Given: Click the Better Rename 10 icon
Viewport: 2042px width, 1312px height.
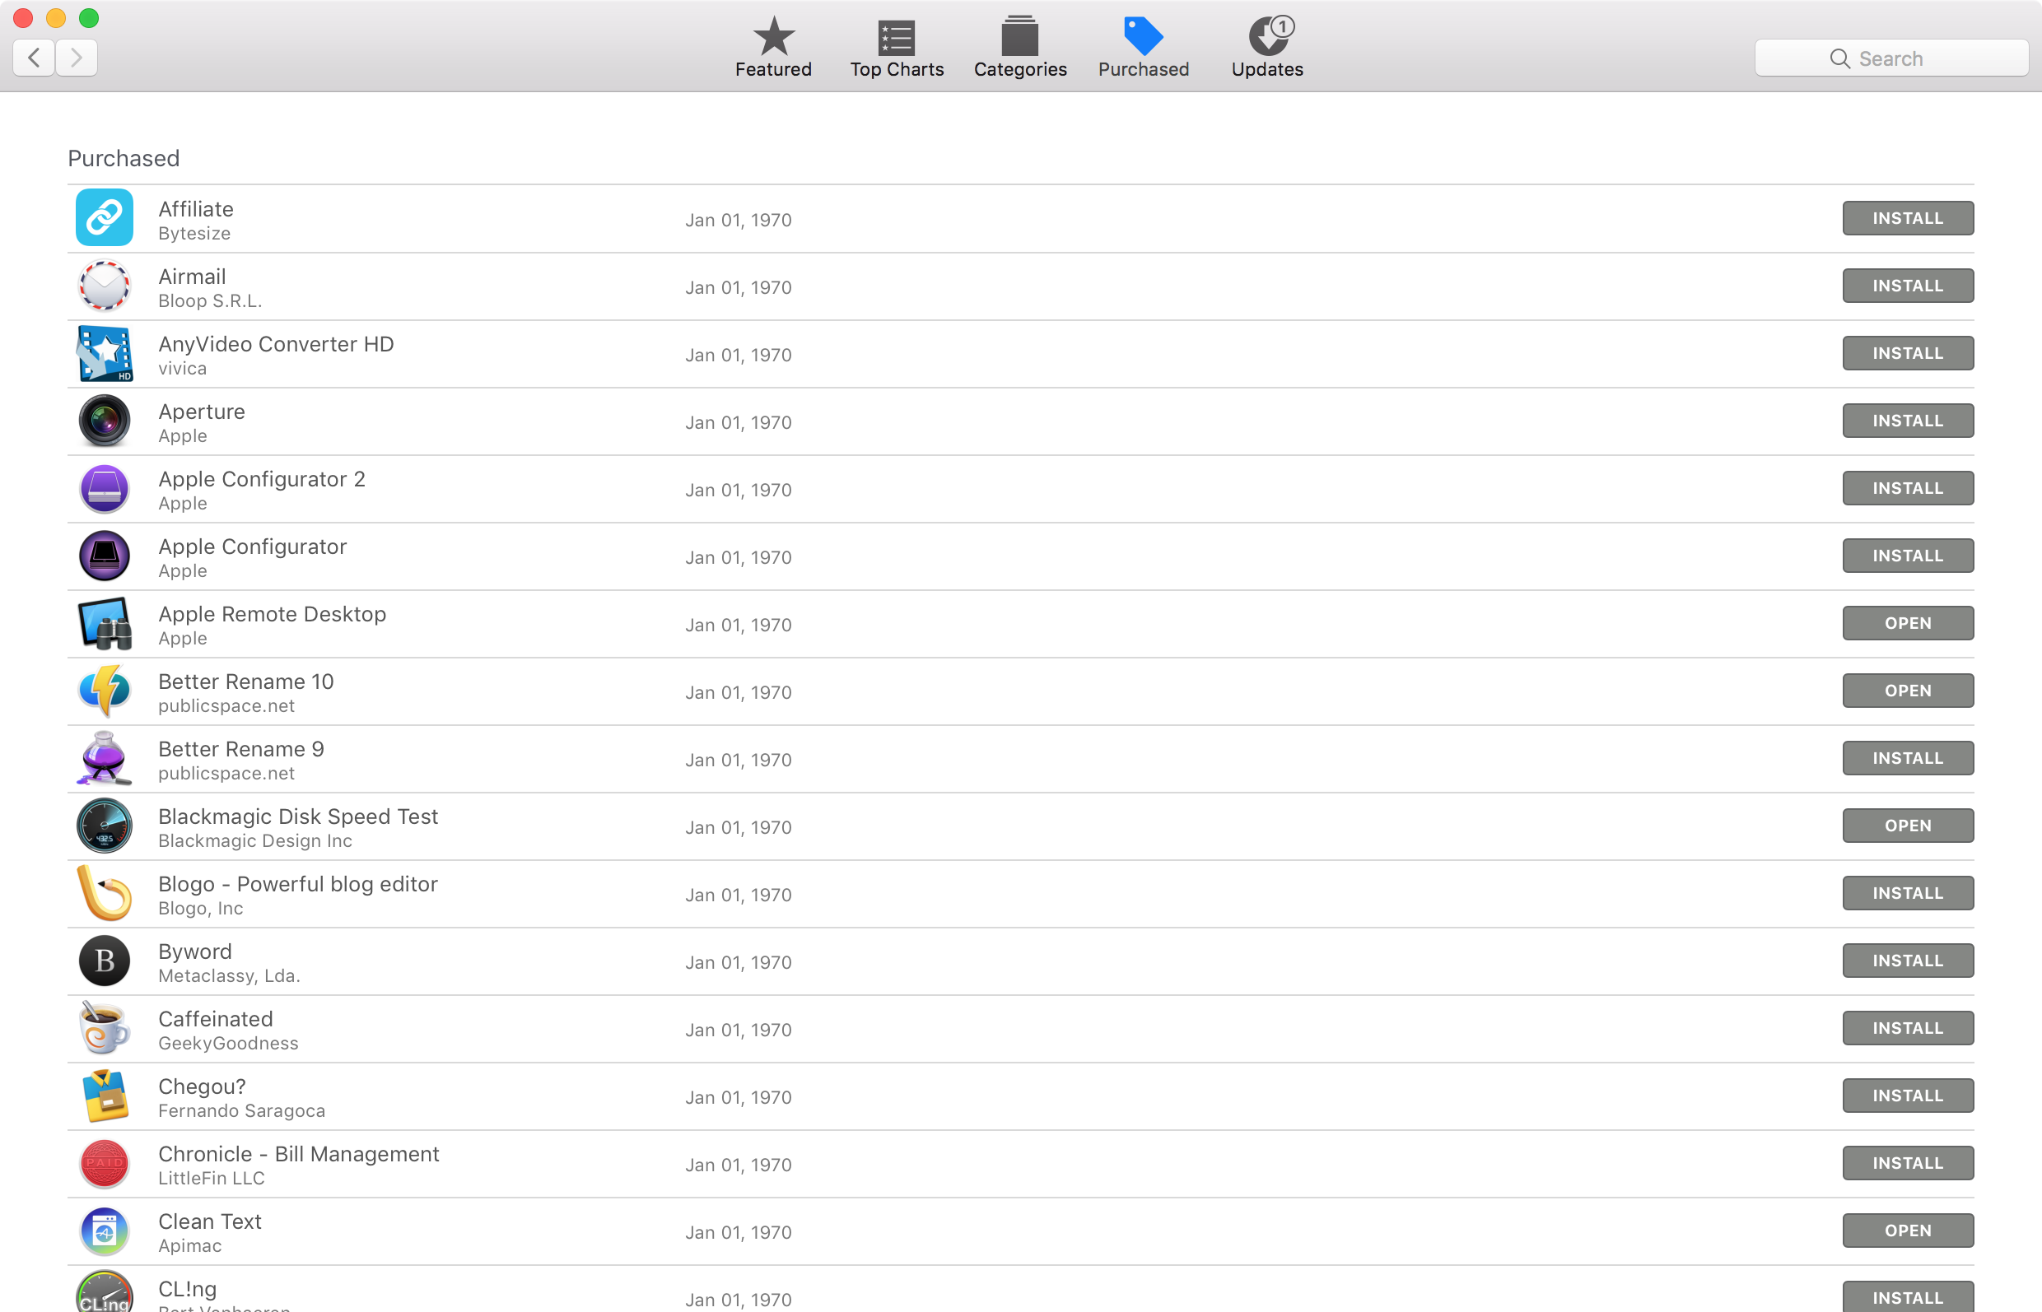Looking at the screenshot, I should click(104, 690).
